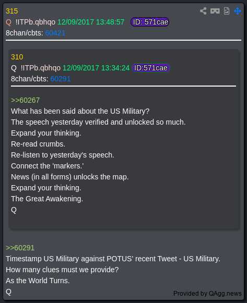Open the VR goggles viewer icon

[x=215, y=11]
